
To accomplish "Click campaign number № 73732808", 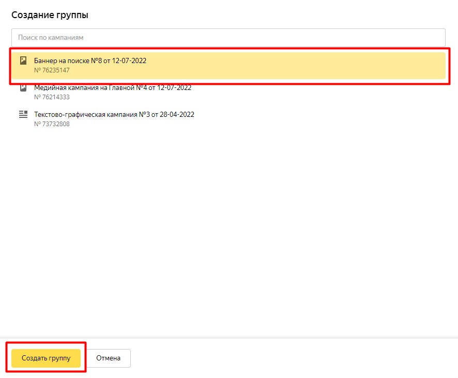I will [x=52, y=124].
